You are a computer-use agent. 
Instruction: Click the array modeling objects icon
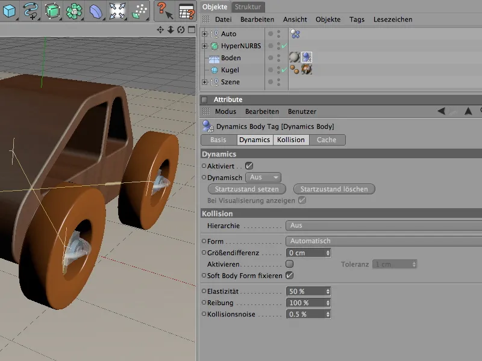point(74,10)
